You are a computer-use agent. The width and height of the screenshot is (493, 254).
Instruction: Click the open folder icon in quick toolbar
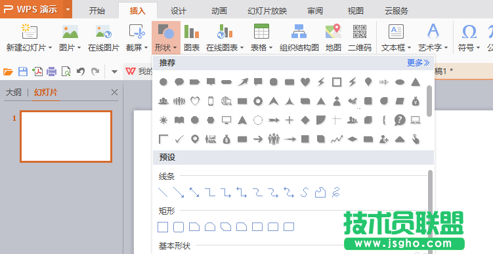pos(8,72)
